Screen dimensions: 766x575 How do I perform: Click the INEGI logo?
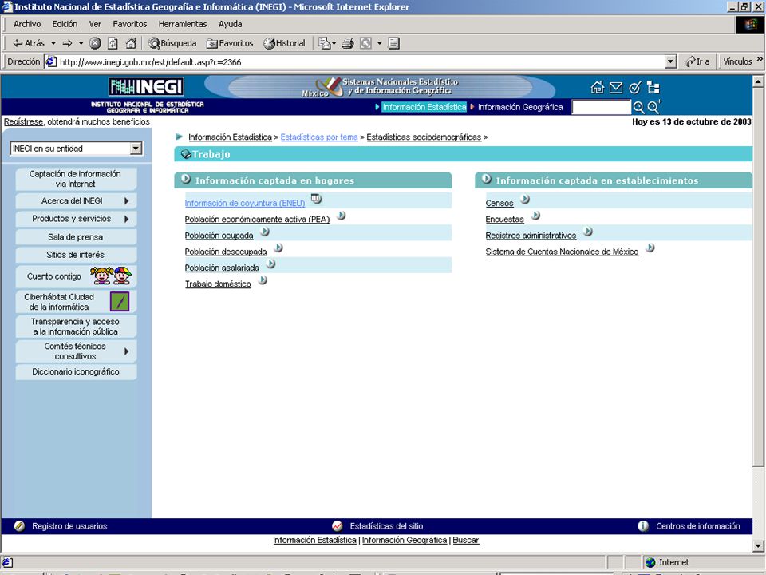(x=146, y=86)
